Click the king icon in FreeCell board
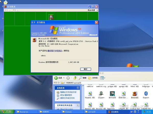Image resolution: width=153 pixels, height=114 pixels. pos(51,17)
